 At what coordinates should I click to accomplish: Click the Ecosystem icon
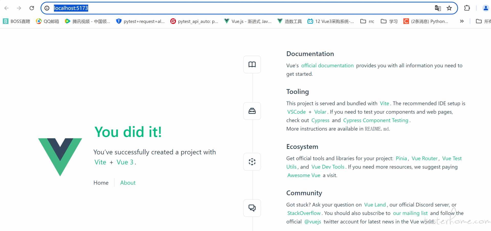tap(252, 162)
